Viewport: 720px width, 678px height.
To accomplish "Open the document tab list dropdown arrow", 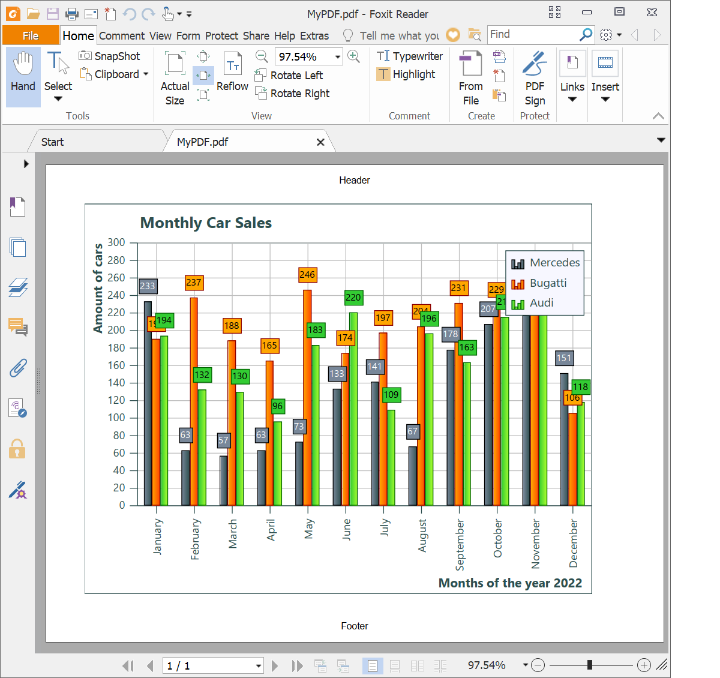I will point(661,140).
